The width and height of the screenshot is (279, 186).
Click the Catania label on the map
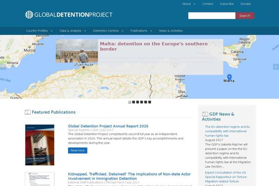237,52
